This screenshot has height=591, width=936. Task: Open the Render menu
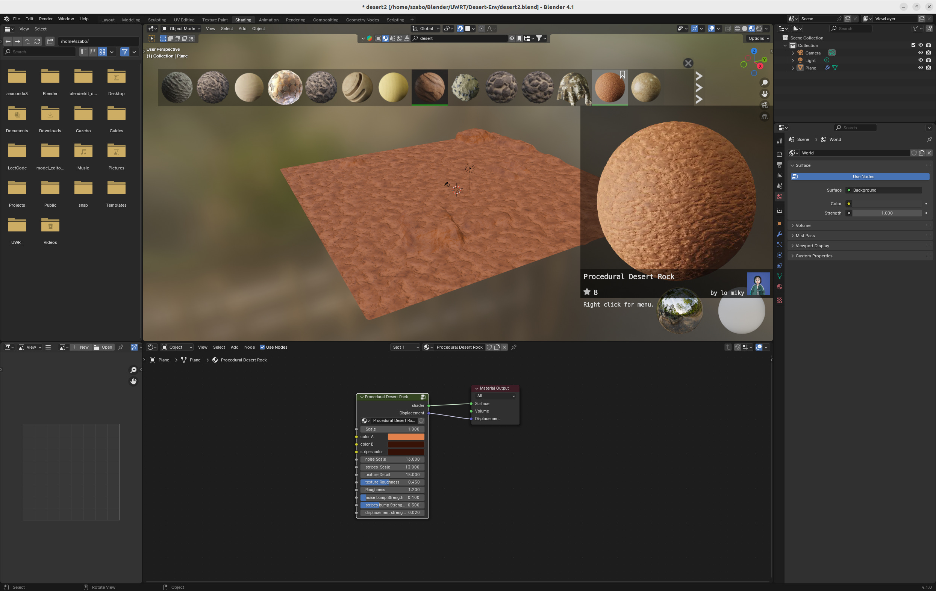pyautogui.click(x=45, y=19)
